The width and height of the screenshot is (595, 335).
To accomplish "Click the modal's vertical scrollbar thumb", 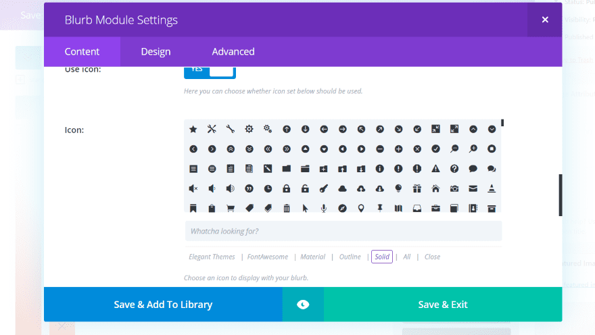I will pyautogui.click(x=561, y=195).
